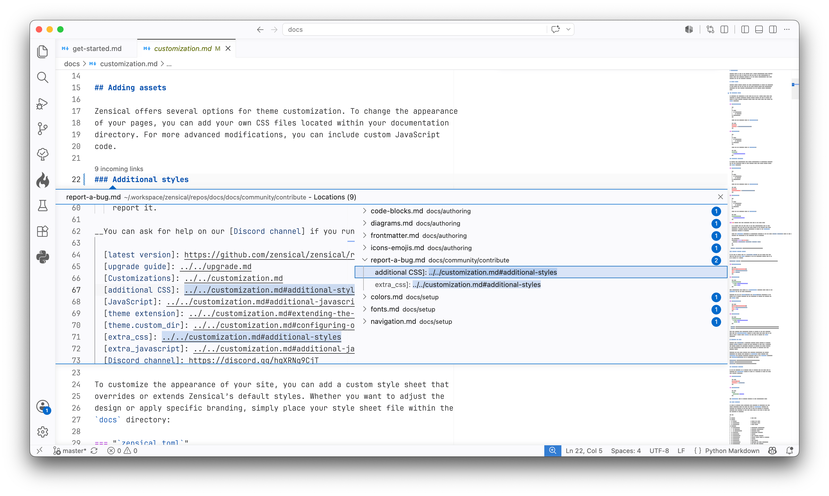The height and width of the screenshot is (496, 829).
Task: Close the references peek view
Action: click(x=720, y=197)
